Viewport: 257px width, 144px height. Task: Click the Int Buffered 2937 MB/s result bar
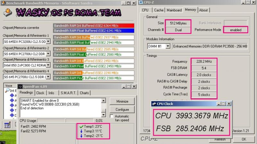point(93,37)
